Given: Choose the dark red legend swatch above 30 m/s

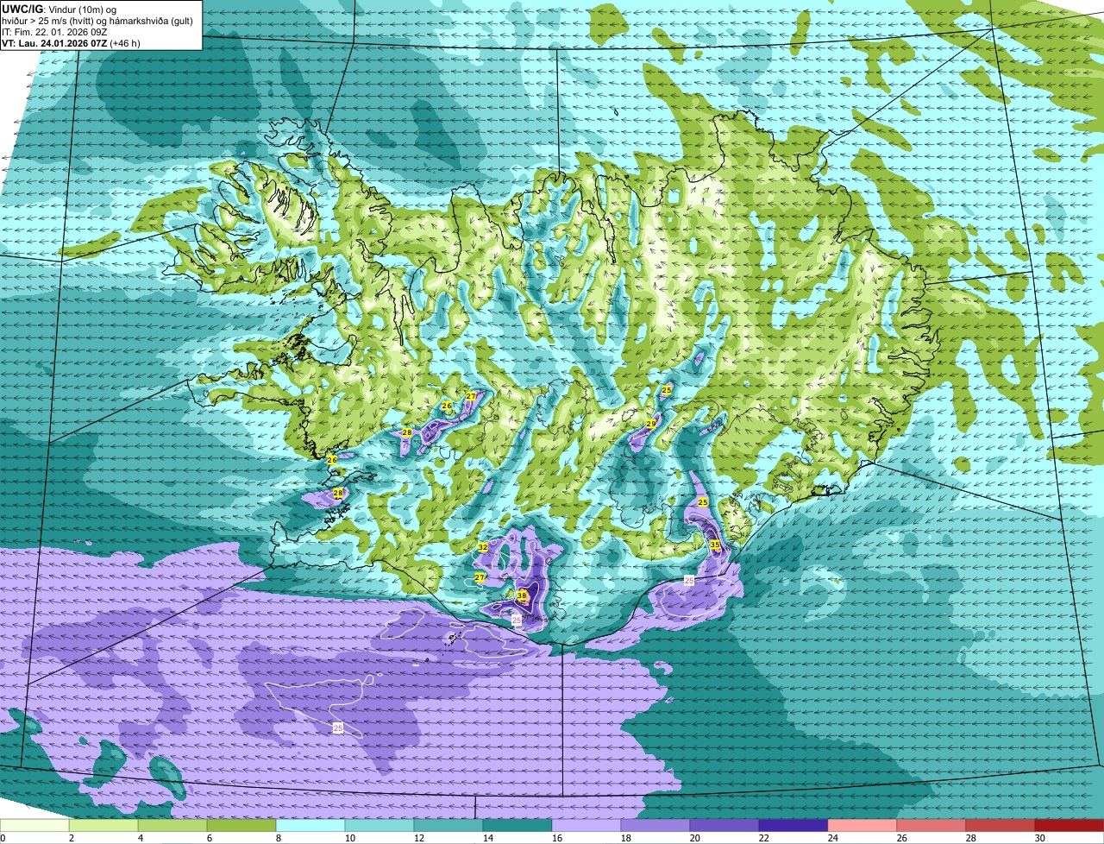Looking at the screenshot, I should [x=1069, y=826].
